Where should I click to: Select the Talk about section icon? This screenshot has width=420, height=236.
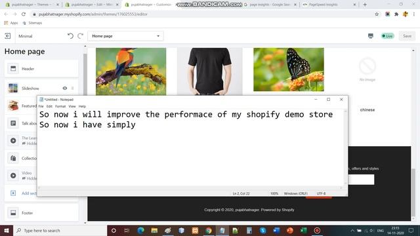[x=13, y=123]
